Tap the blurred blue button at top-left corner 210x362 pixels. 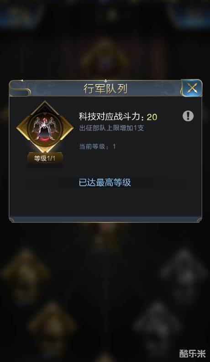[21, 15]
